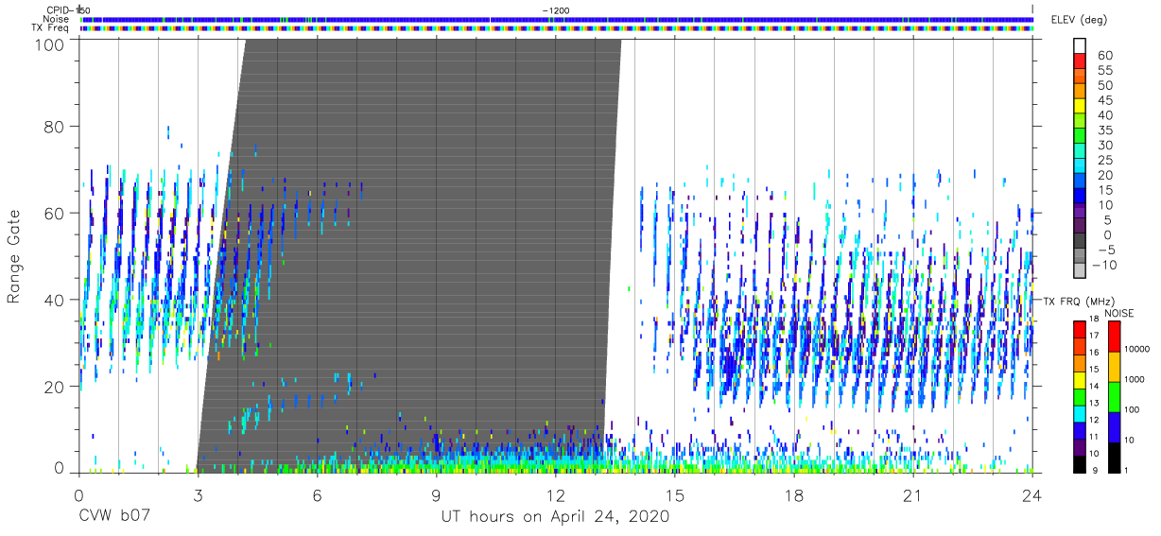The width and height of the screenshot is (1161, 536).
Task: Click the '25' label on ELEV colorbar
Action: click(1104, 160)
